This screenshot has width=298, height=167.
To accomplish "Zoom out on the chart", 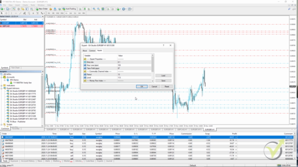I will click(98, 9).
